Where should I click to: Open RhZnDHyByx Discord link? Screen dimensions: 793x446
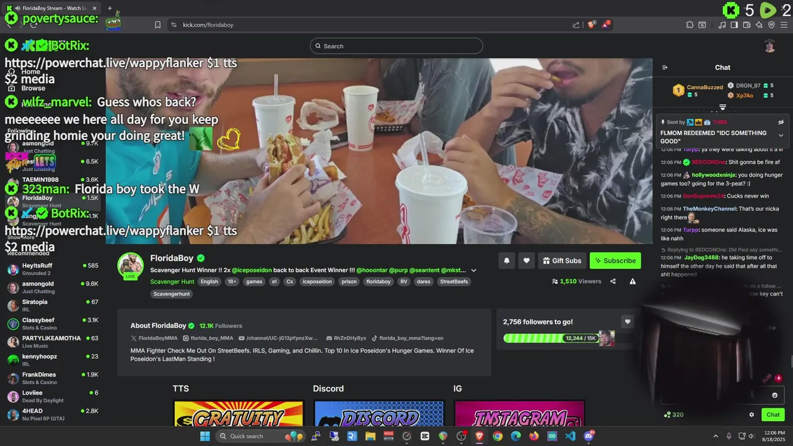[x=346, y=338]
